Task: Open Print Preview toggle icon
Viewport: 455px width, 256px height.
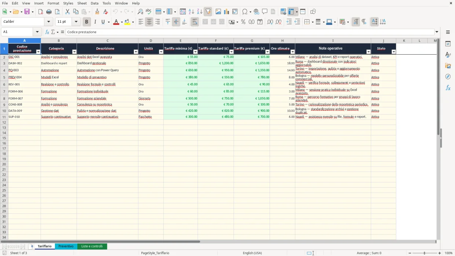Action: [x=57, y=12]
